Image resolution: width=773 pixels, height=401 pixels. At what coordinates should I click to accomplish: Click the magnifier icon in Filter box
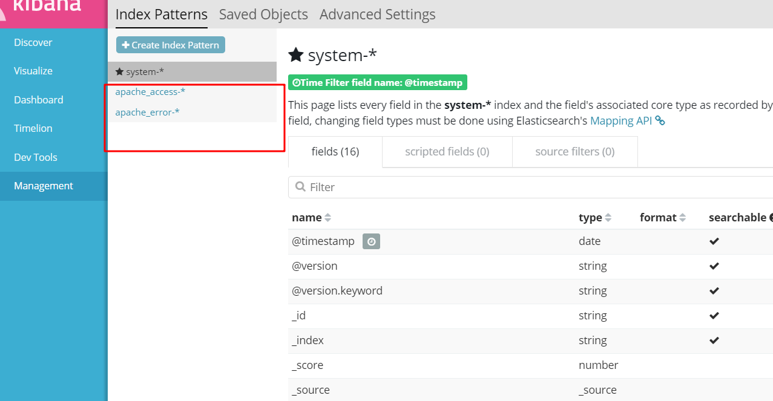point(300,187)
